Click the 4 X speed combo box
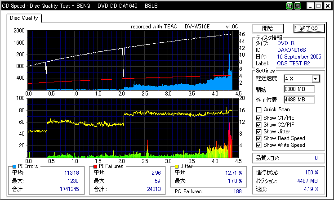This screenshot has width=334, height=200. (x=302, y=79)
